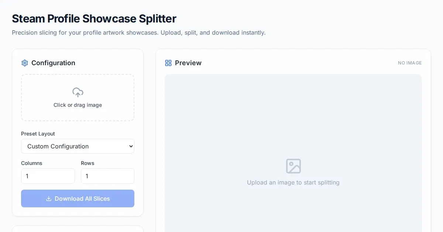The width and height of the screenshot is (443, 232).
Task: Click the Preset Layout label
Action: coord(38,134)
